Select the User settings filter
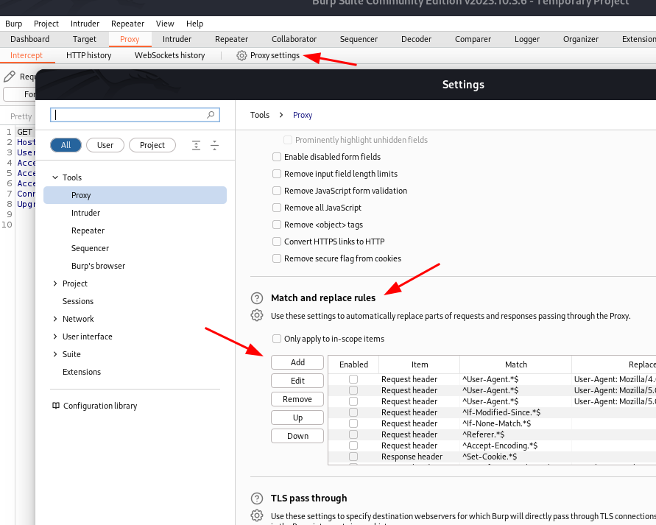This screenshot has height=525, width=656. click(x=105, y=145)
